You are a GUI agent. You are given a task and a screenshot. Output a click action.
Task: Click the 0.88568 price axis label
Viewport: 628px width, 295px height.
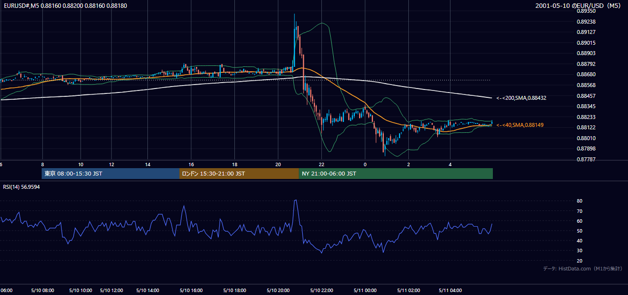(586, 85)
